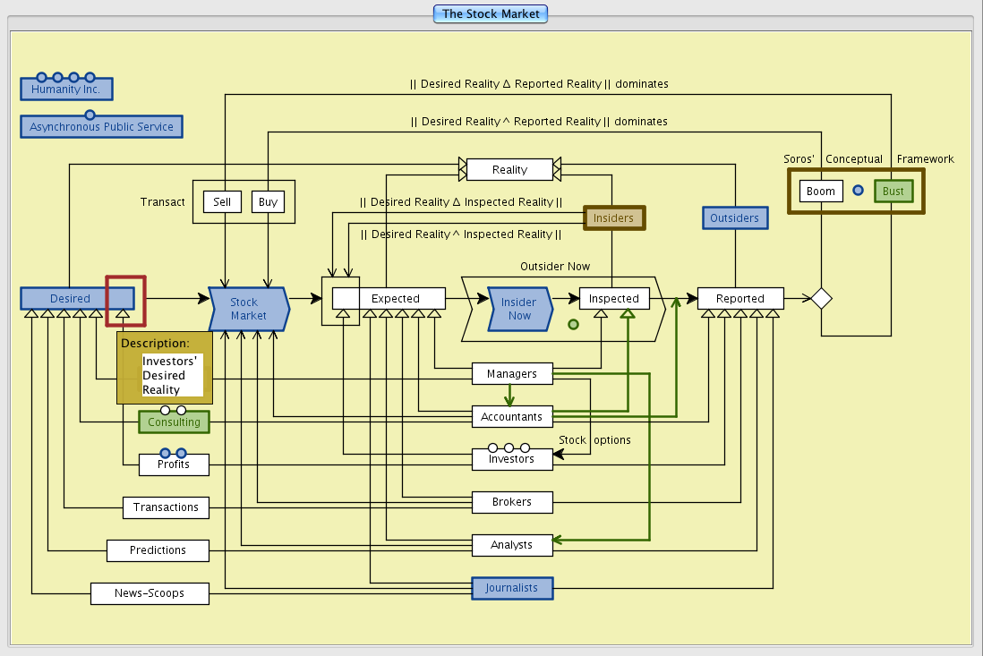The height and width of the screenshot is (656, 983).
Task: Select the green Consulting node
Action: (x=174, y=422)
